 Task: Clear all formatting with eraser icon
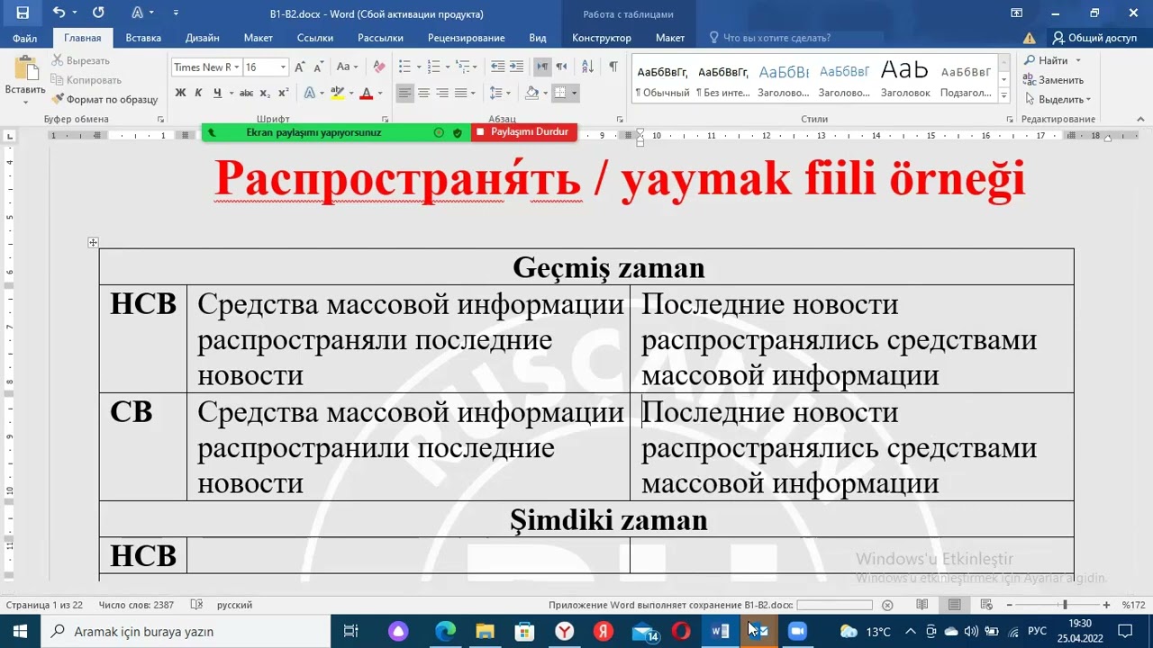[x=379, y=67]
